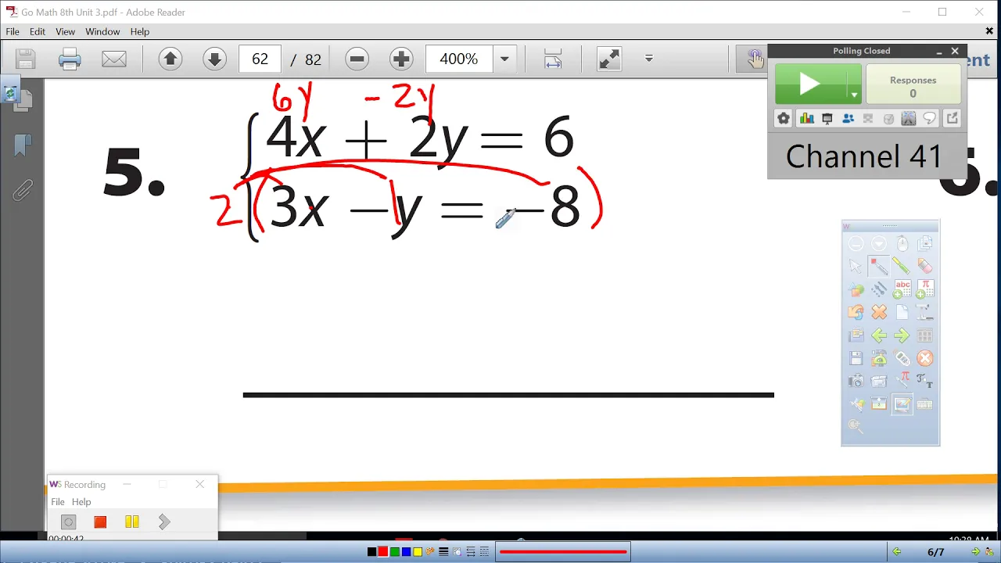Screen dimensions: 1001x563
Task: Expand the polling play button dropdown arrow
Action: [x=854, y=95]
